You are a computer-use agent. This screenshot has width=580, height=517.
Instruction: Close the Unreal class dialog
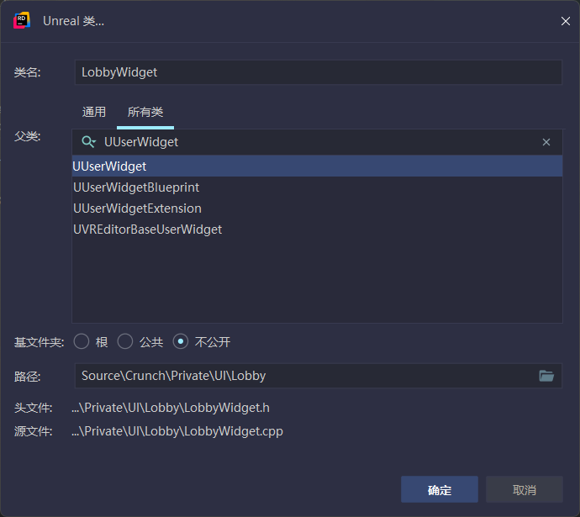point(565,21)
